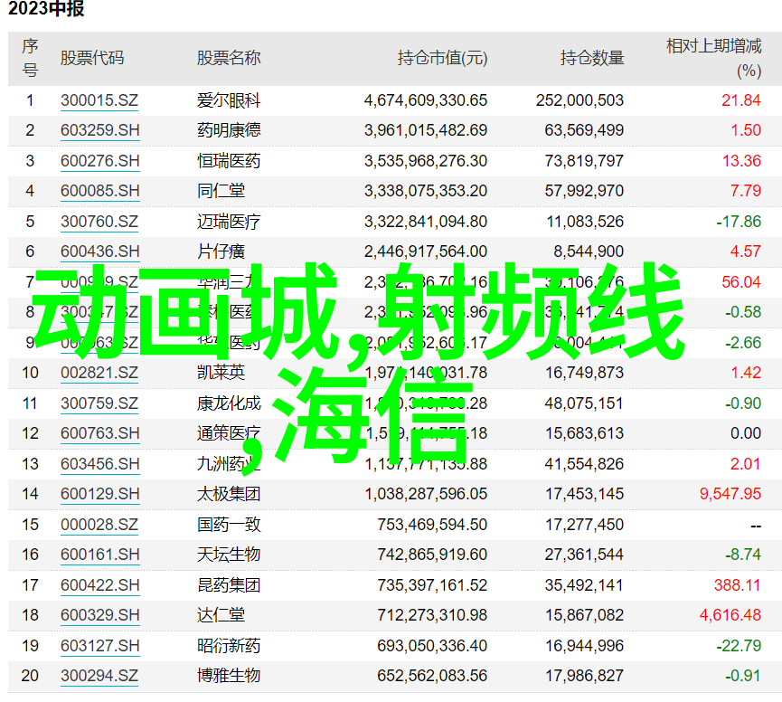Open stock code link 000028.SZ
This screenshot has width=782, height=702.
coord(99,525)
